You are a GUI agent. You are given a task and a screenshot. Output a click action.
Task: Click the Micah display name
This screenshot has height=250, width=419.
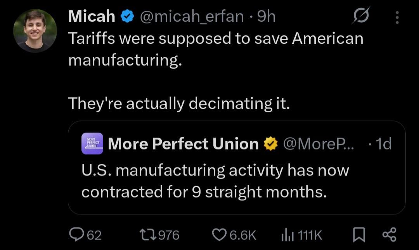pyautogui.click(x=92, y=16)
